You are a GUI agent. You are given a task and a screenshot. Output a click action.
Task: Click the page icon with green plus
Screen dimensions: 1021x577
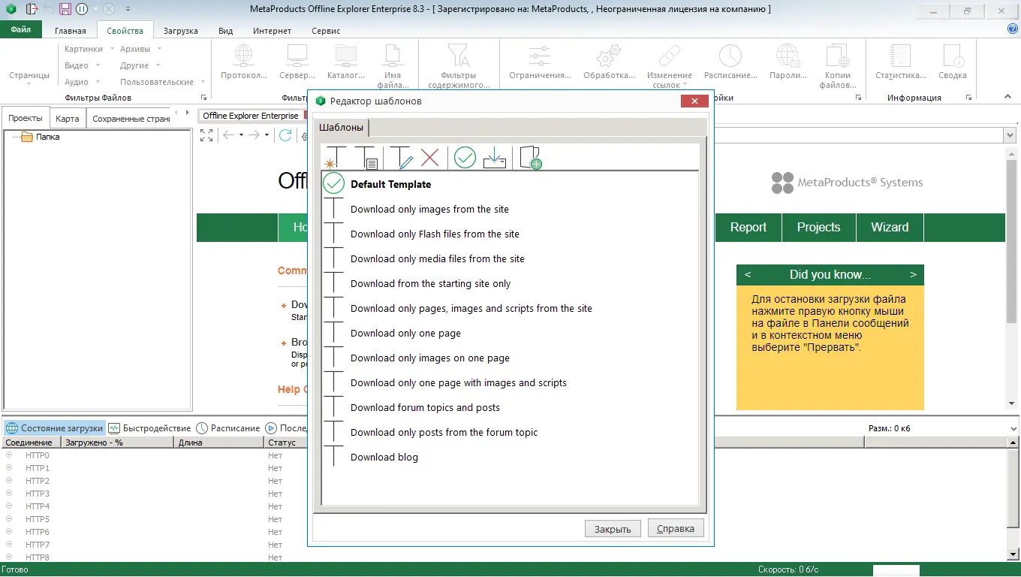click(x=531, y=157)
